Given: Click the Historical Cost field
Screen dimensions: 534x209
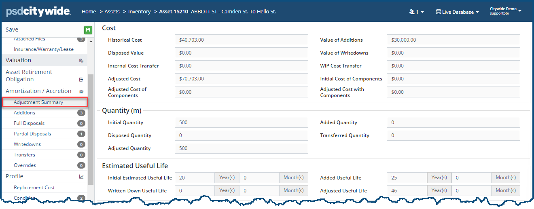Looking at the screenshot, I should (242, 40).
